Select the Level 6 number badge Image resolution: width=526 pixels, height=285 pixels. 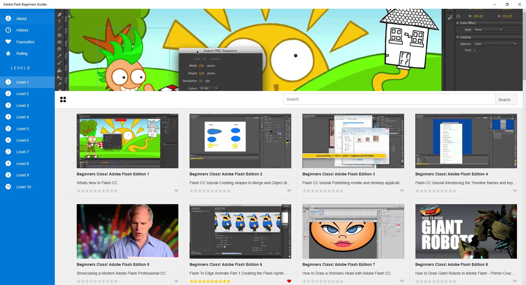8,140
